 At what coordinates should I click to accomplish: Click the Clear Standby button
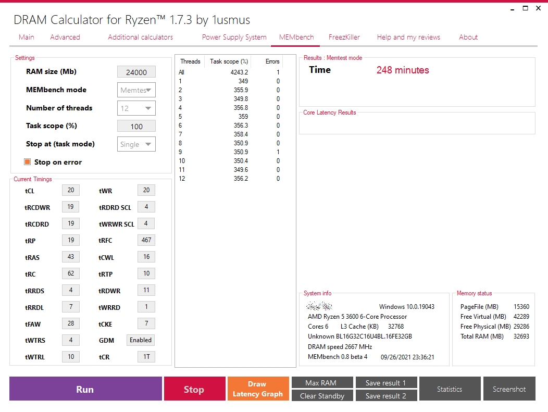coord(322,395)
